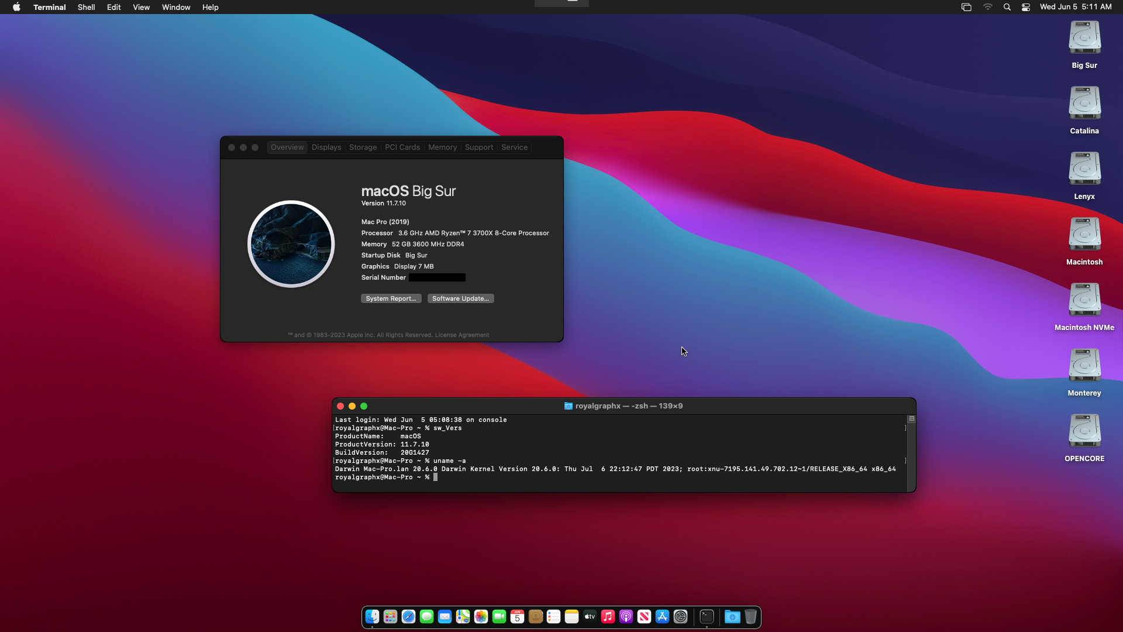Image resolution: width=1123 pixels, height=632 pixels.
Task: Open Podcasts from the Dock
Action: point(626,617)
